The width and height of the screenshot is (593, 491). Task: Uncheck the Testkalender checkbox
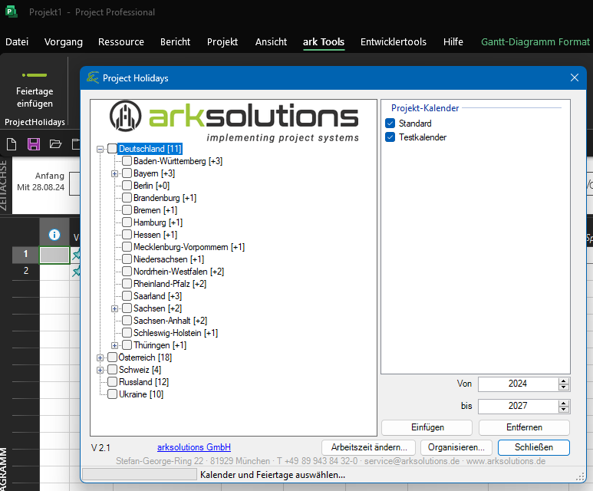tap(390, 137)
